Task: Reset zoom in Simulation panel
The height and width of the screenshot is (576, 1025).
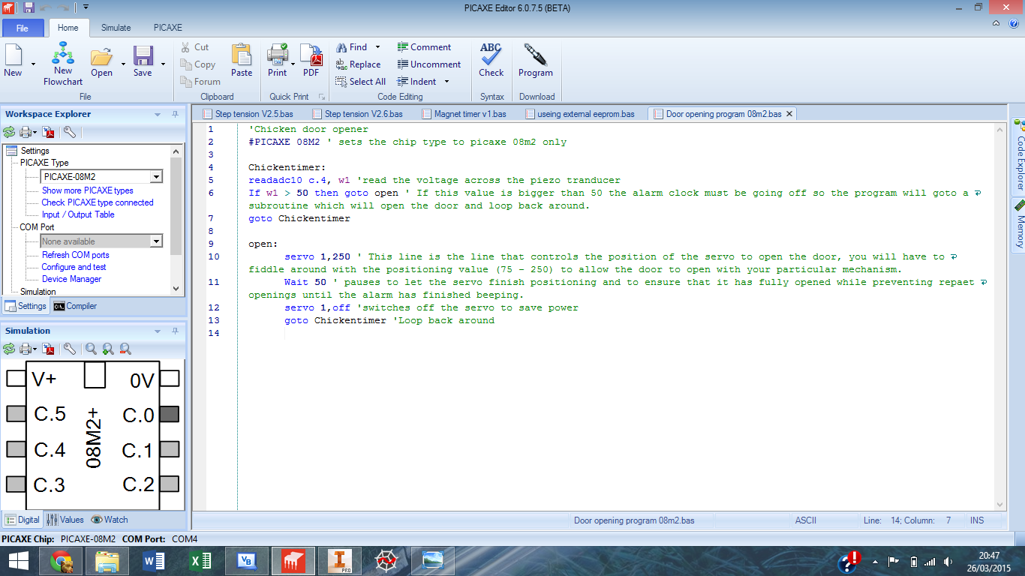Action: (x=91, y=349)
